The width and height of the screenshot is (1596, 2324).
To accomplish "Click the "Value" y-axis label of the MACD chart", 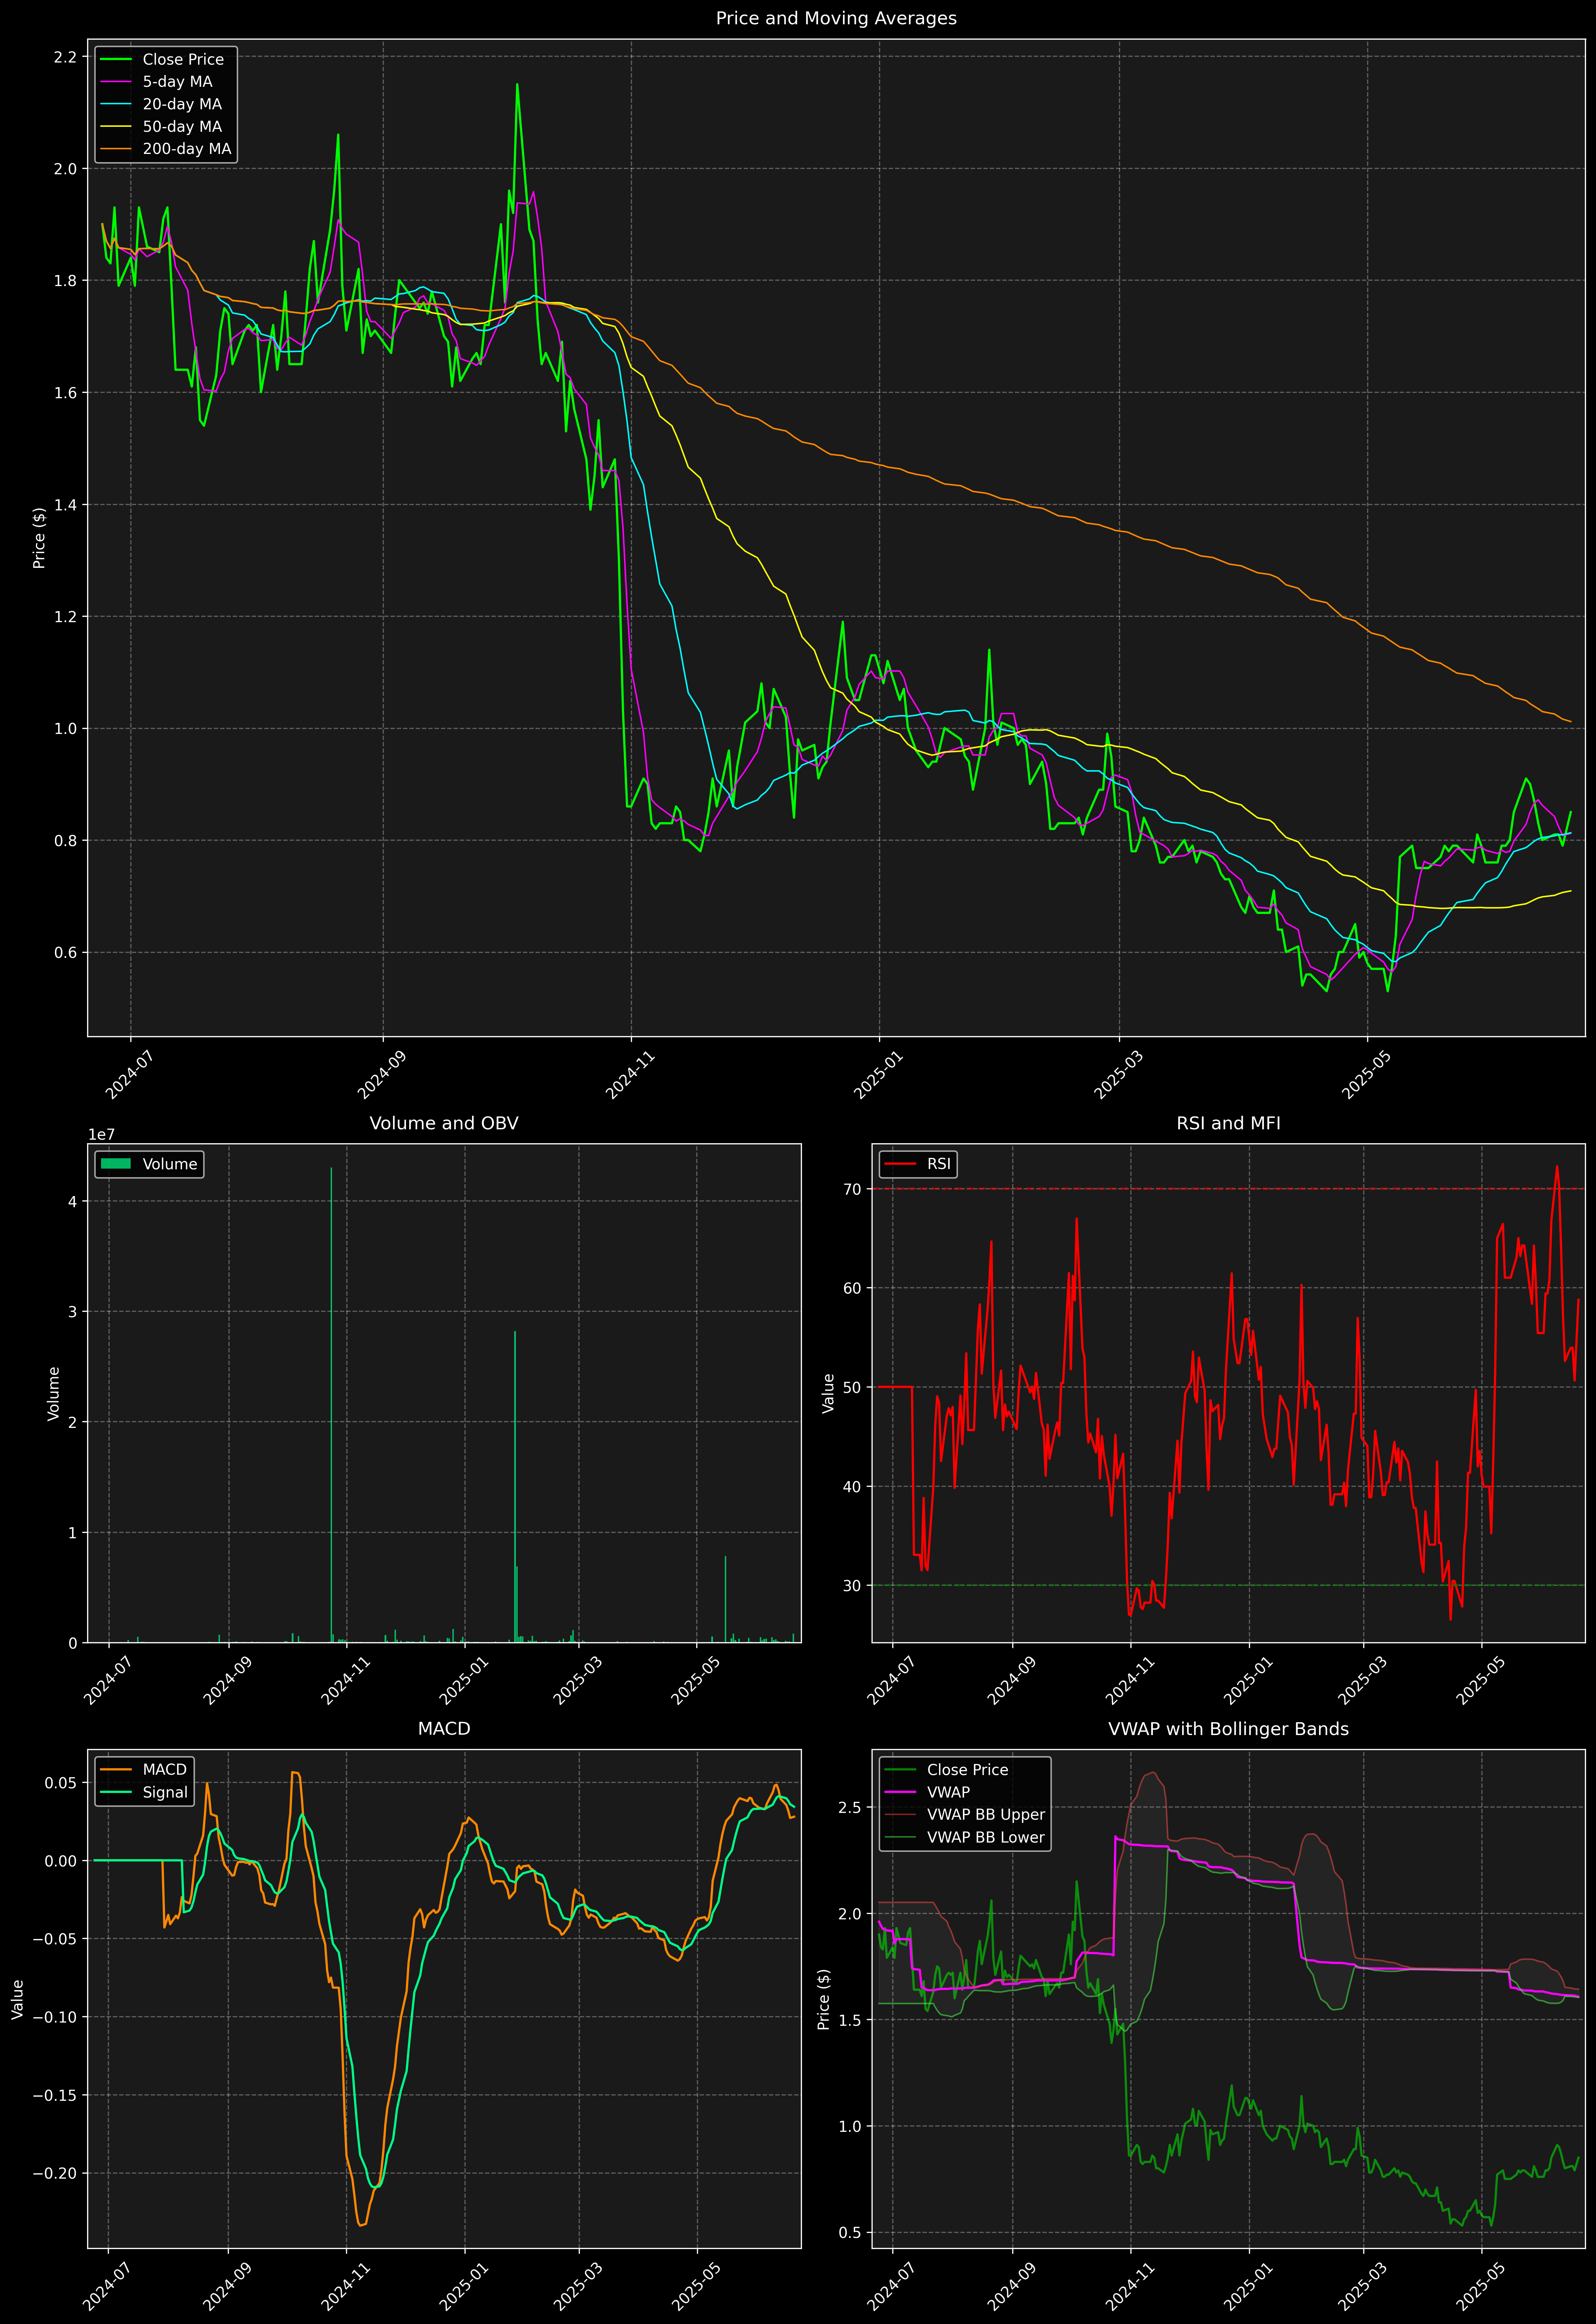I will [x=18, y=1999].
